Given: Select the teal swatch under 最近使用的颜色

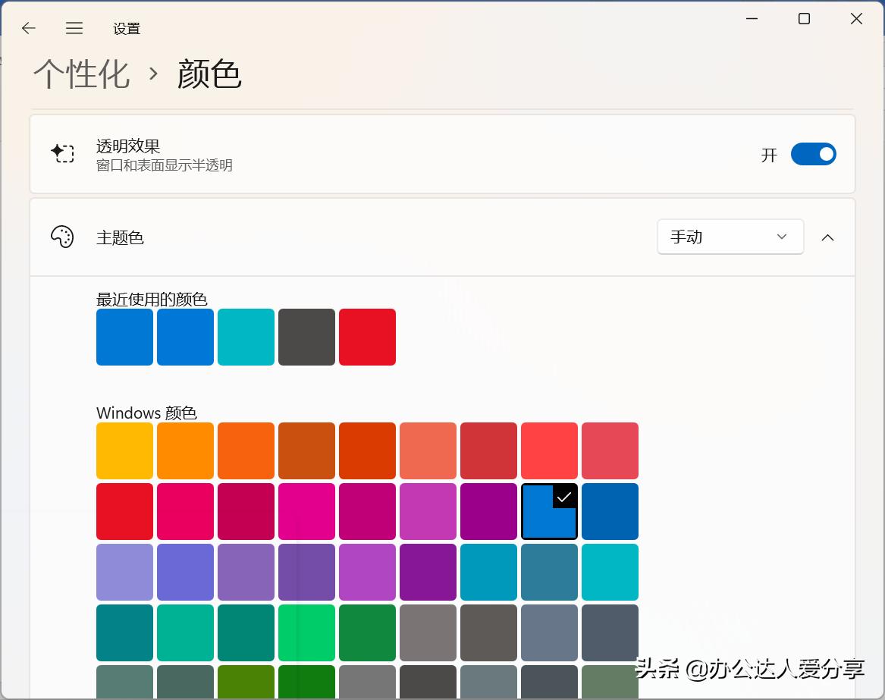Looking at the screenshot, I should pos(246,337).
